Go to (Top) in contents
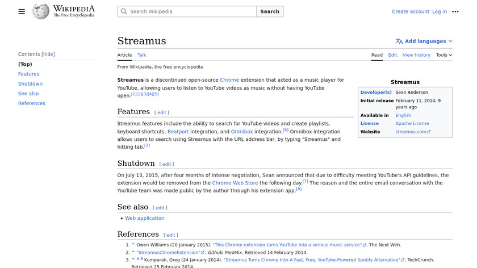 click(x=25, y=64)
